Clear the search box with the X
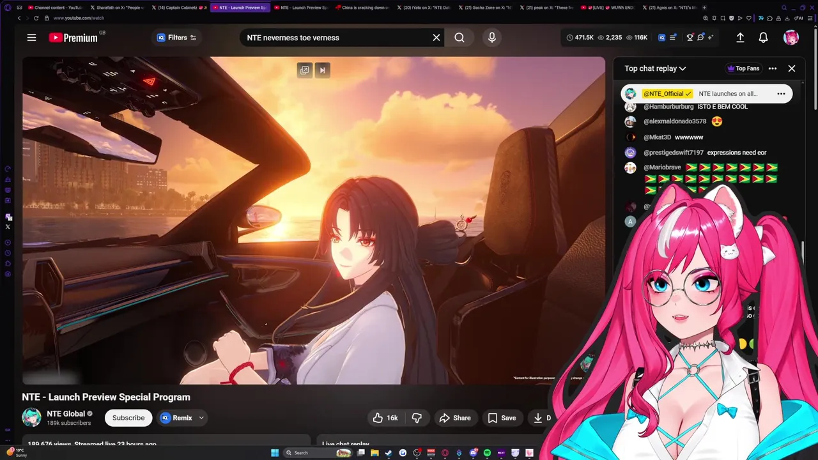Screen dimensions: 818x460 pos(436,38)
